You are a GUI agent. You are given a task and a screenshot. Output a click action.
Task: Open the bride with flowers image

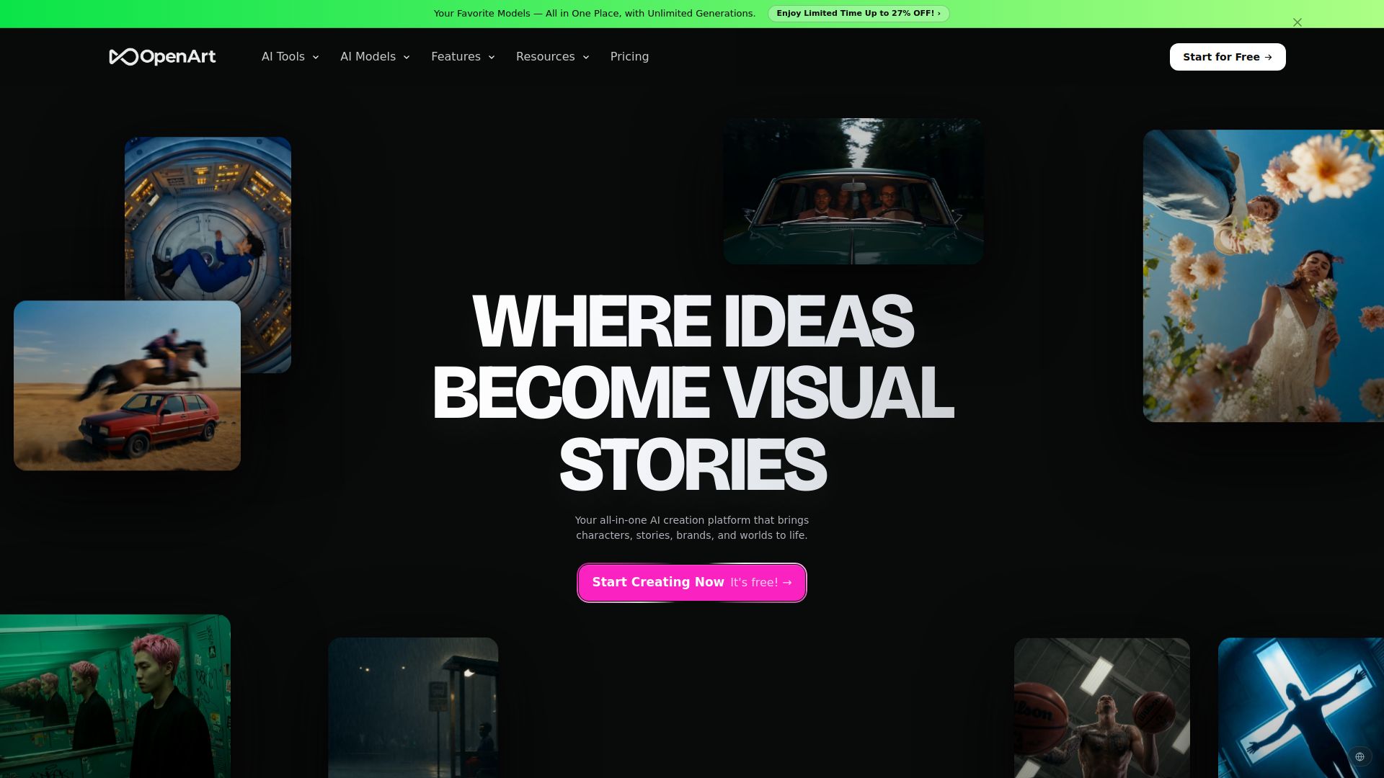tap(1264, 276)
